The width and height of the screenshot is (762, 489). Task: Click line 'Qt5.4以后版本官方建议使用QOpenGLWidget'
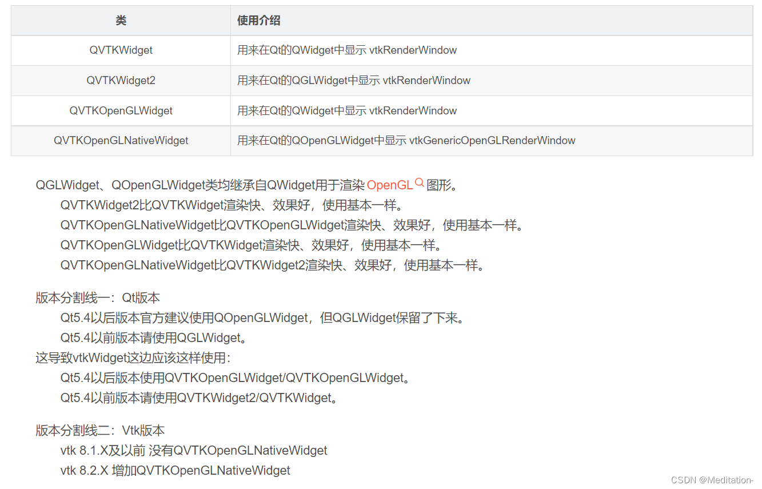click(x=263, y=318)
